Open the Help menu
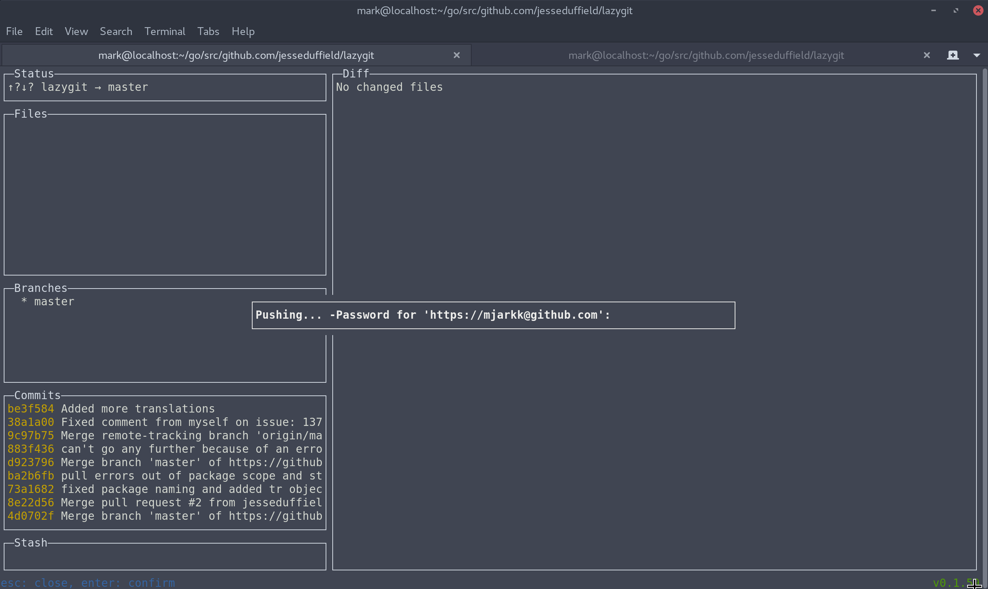 pyautogui.click(x=243, y=31)
